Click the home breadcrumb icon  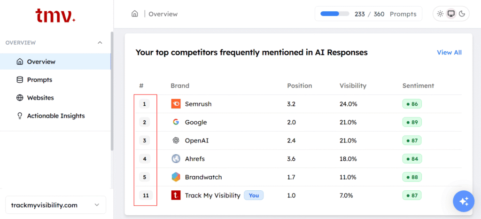tap(135, 14)
